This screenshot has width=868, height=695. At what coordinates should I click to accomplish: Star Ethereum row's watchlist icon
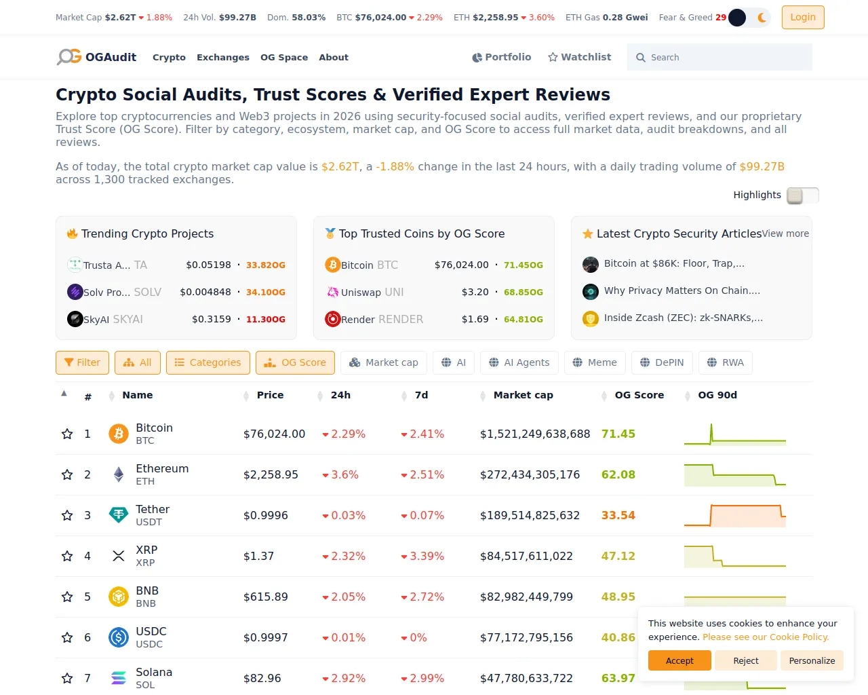click(67, 474)
